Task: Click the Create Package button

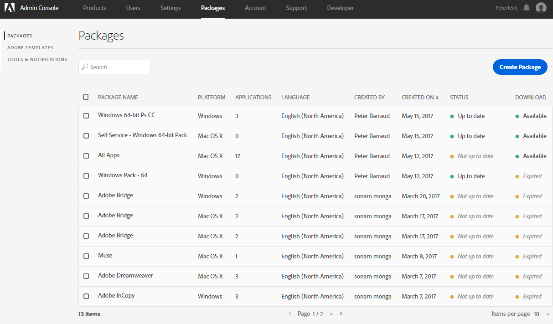Action: (x=520, y=67)
